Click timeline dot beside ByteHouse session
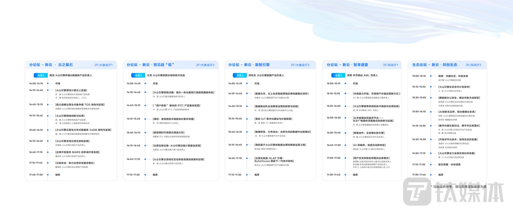The width and height of the screenshot is (513, 215). click(x=247, y=158)
